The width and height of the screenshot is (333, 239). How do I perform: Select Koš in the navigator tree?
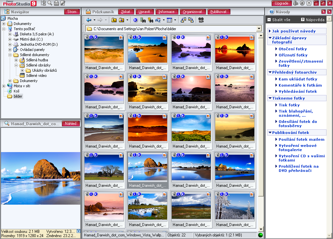click(x=16, y=91)
